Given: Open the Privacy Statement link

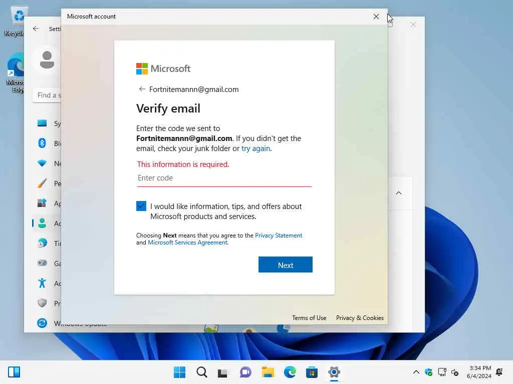Looking at the screenshot, I should coord(279,235).
